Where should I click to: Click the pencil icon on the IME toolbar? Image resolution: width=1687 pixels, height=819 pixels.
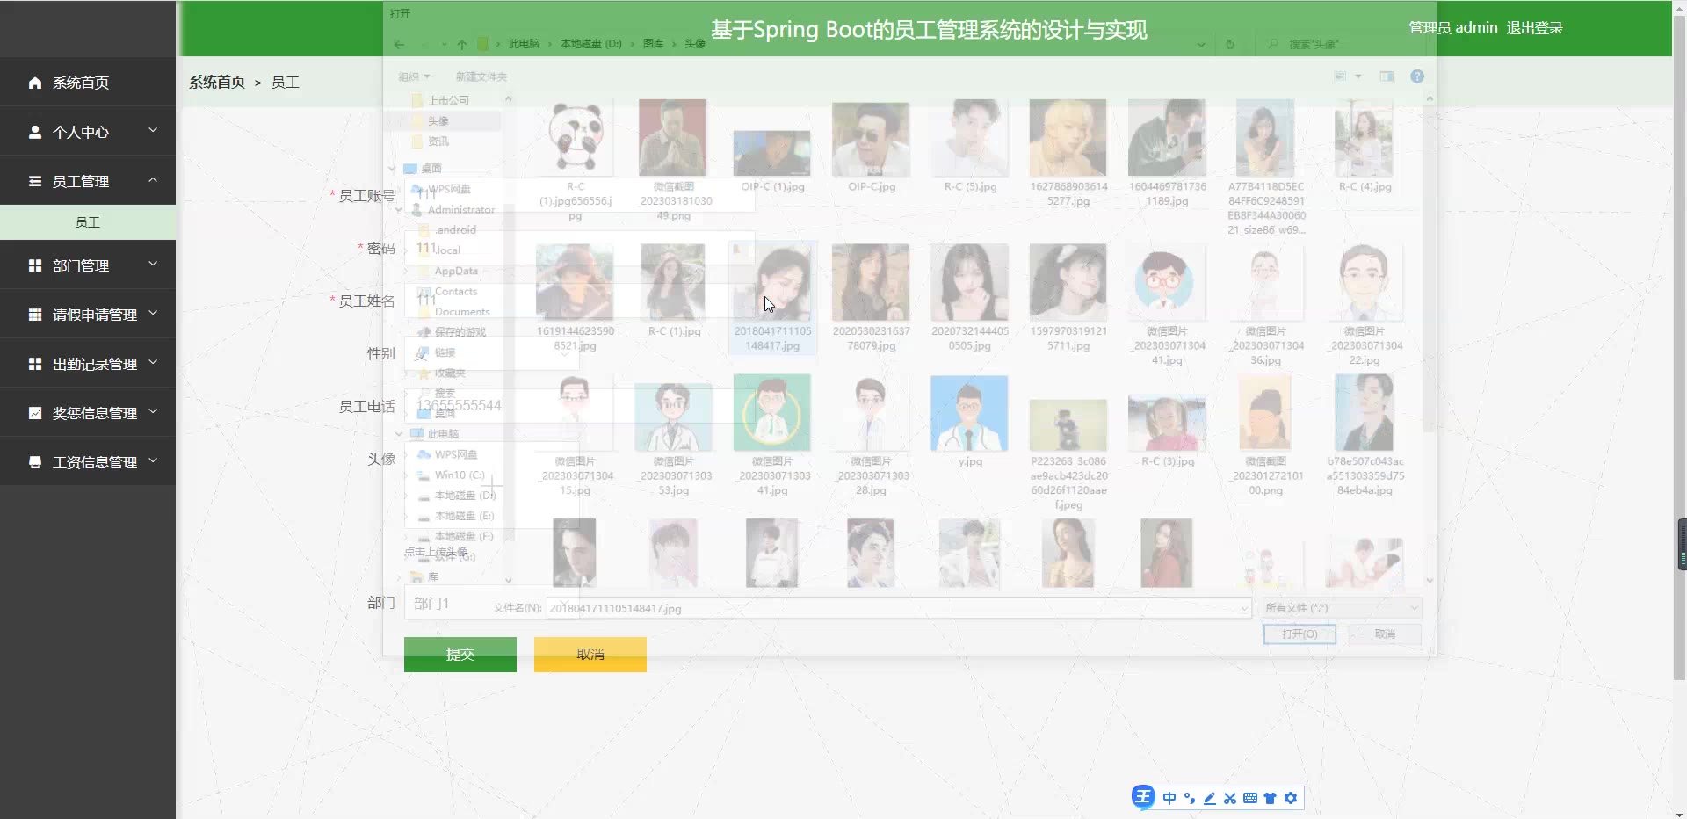[1209, 798]
